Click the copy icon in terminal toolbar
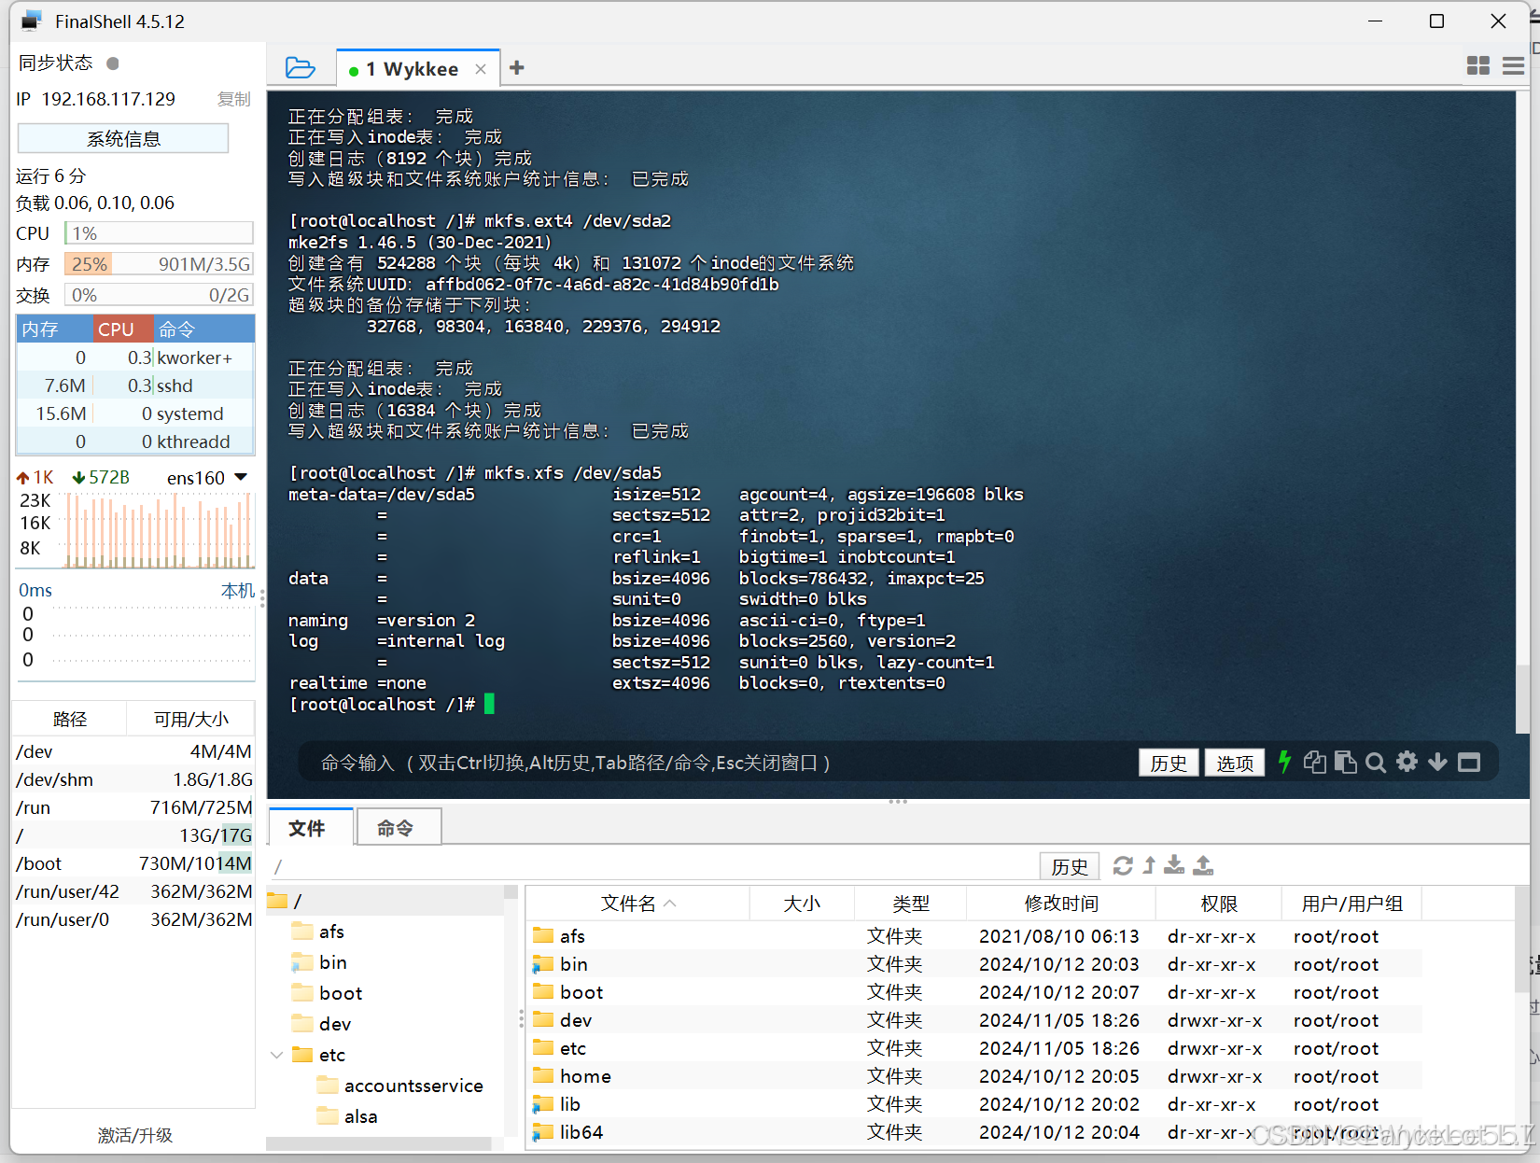 (1314, 762)
